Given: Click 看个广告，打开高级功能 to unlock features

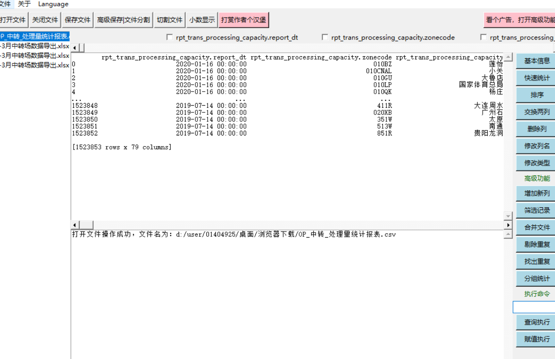Looking at the screenshot, I should [x=519, y=19].
